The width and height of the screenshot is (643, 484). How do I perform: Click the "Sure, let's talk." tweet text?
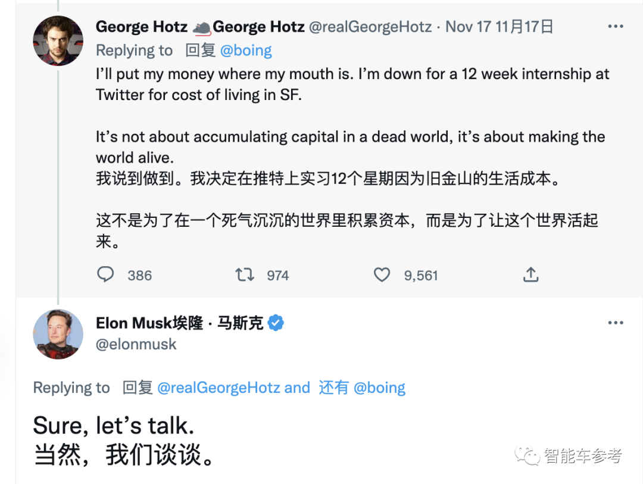pos(114,426)
